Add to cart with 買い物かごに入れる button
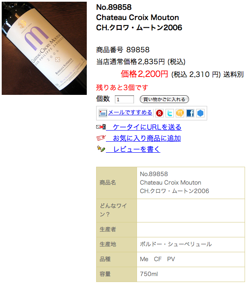Screen dimensions: 248x285 click(164, 99)
